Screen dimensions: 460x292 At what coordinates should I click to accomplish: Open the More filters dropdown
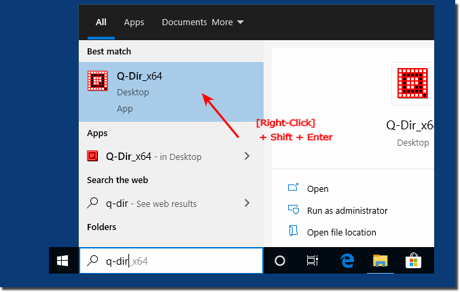[228, 22]
